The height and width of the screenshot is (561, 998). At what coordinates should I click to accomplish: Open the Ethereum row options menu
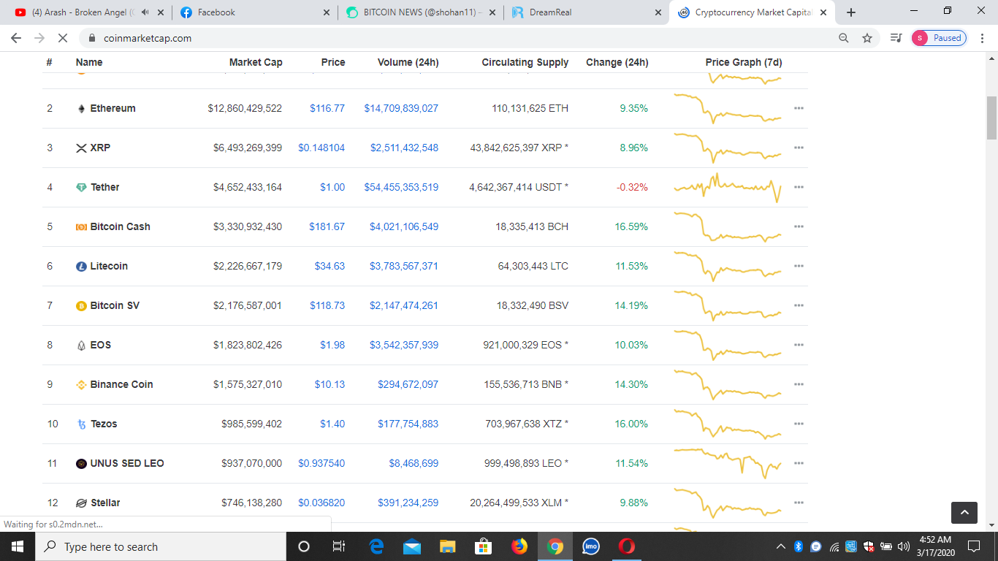[799, 108]
